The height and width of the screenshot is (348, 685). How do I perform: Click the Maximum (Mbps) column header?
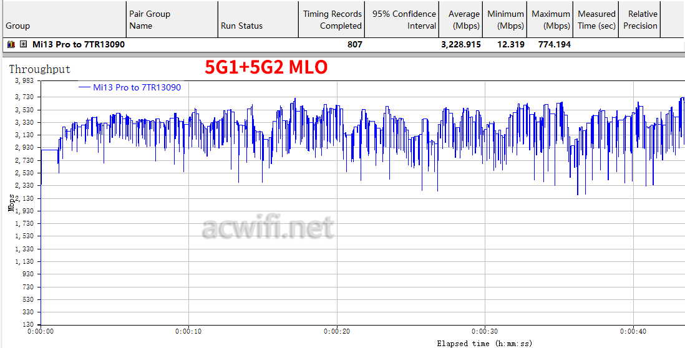[x=550, y=20]
